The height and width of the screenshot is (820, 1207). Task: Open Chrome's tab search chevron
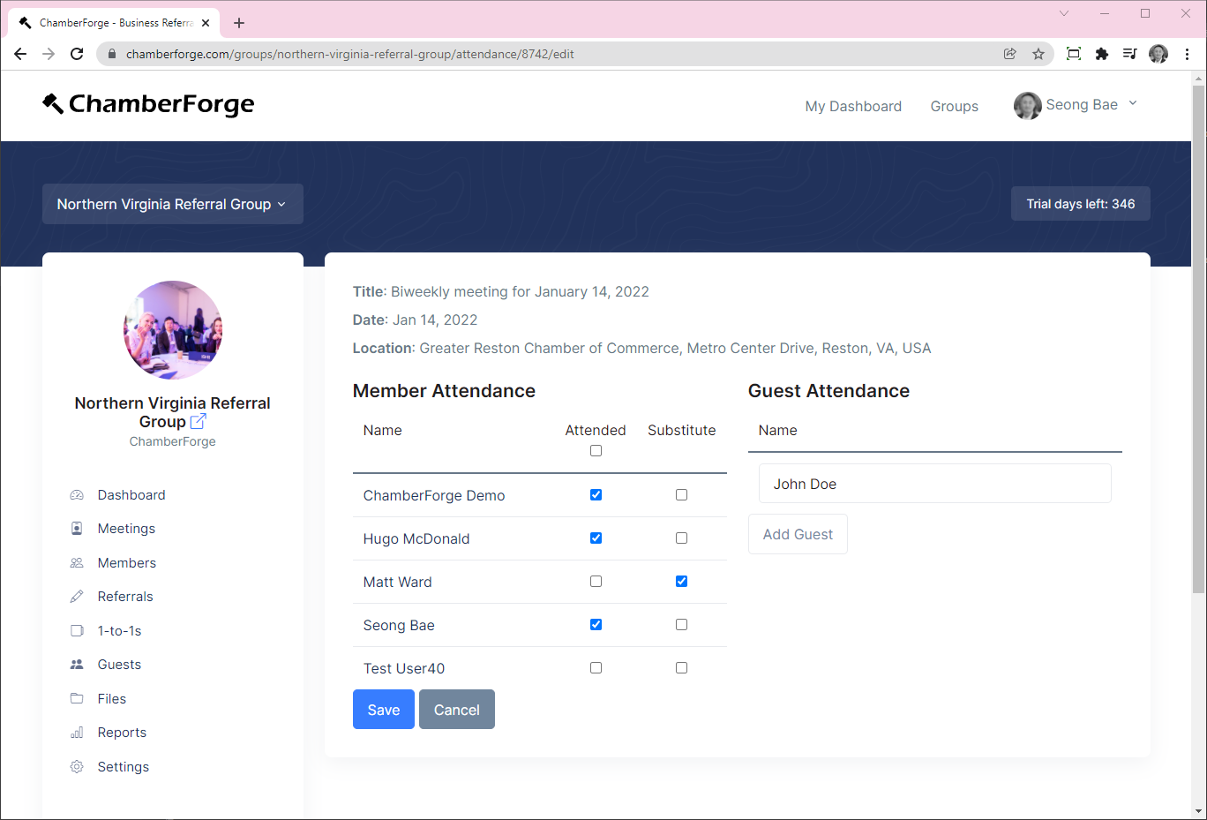[1064, 13]
